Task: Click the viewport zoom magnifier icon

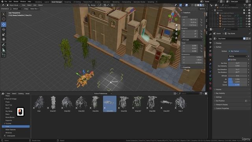Action: [176, 25]
